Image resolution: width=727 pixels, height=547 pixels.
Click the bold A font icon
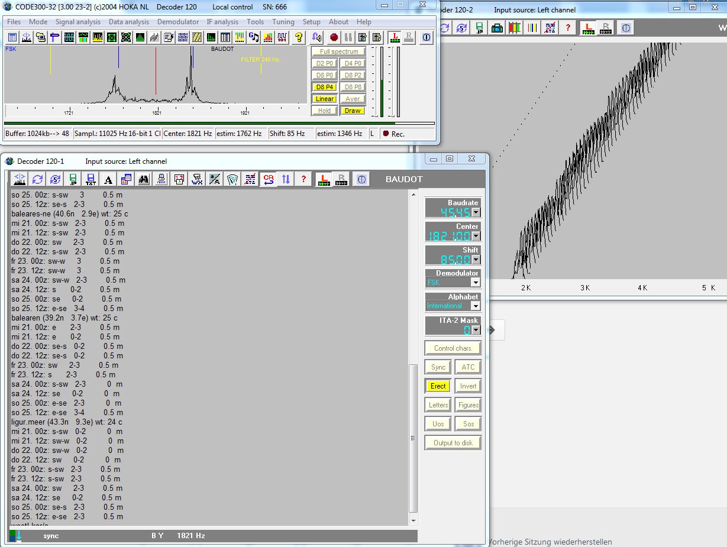point(108,179)
